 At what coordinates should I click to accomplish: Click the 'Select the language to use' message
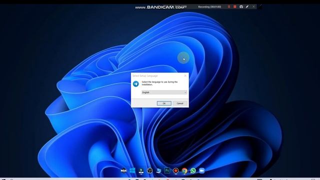(x=159, y=83)
